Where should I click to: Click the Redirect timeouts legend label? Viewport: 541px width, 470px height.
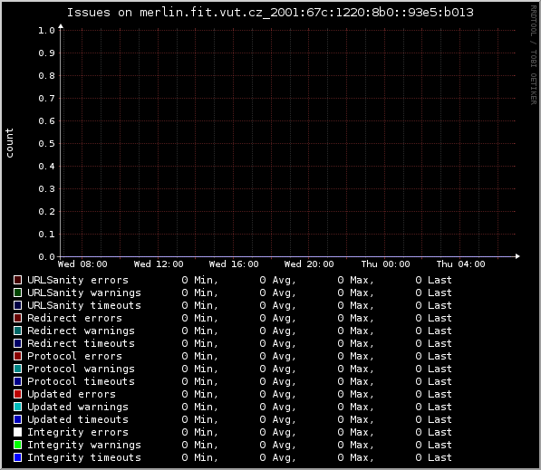click(81, 343)
